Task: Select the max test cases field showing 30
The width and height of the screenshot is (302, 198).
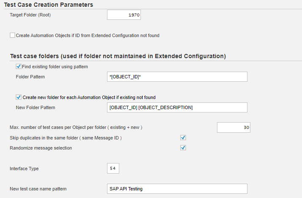Action: pyautogui.click(x=233, y=128)
